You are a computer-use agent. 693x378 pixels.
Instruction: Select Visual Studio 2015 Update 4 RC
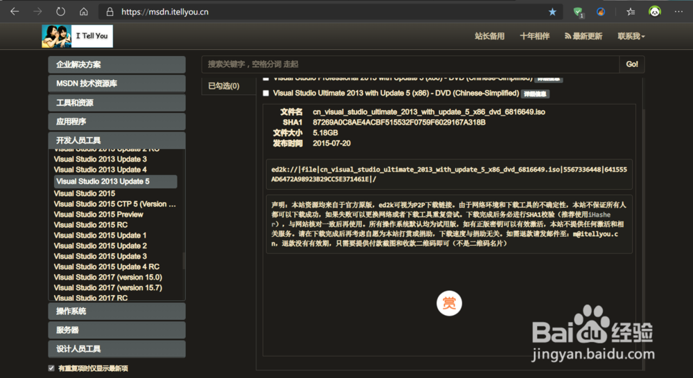(107, 267)
